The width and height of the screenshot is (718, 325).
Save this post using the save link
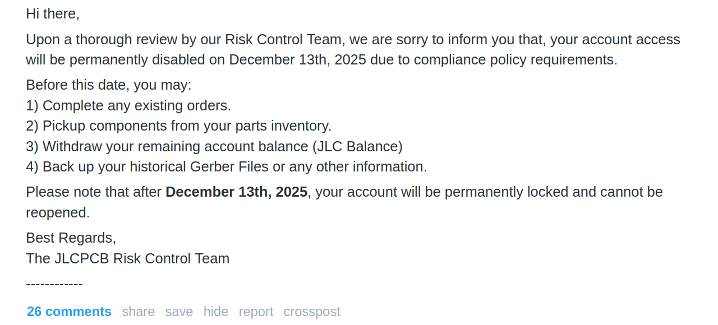pos(179,312)
